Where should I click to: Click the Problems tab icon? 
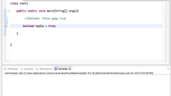5,69
